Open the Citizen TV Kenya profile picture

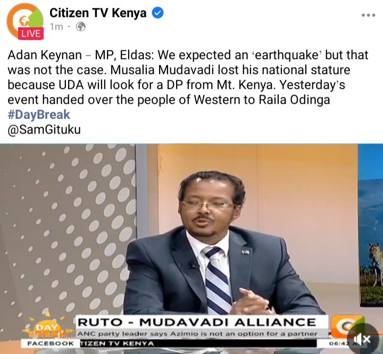pyautogui.click(x=25, y=21)
